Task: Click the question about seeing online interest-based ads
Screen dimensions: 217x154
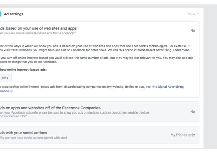Action: pos(38,33)
